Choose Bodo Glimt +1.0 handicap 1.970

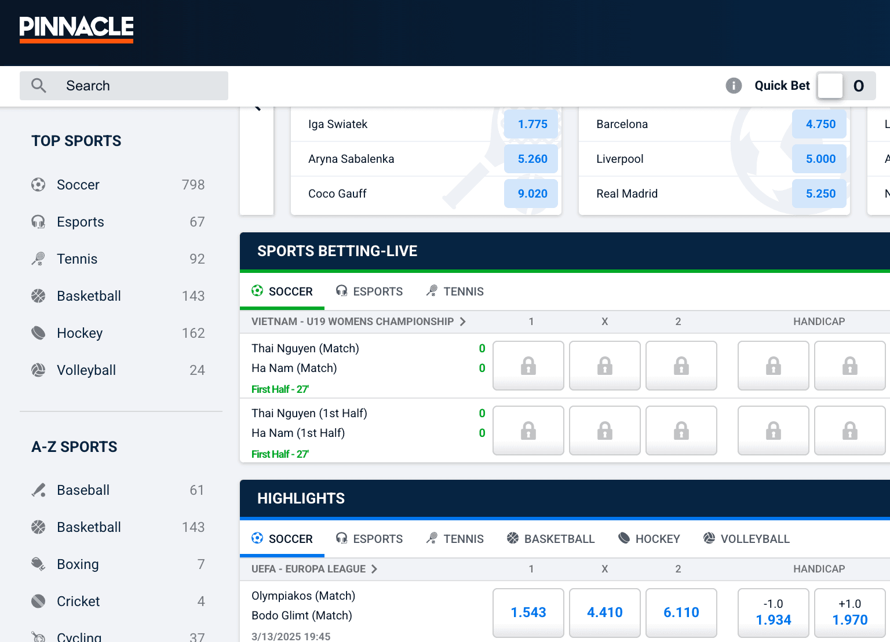click(x=849, y=612)
